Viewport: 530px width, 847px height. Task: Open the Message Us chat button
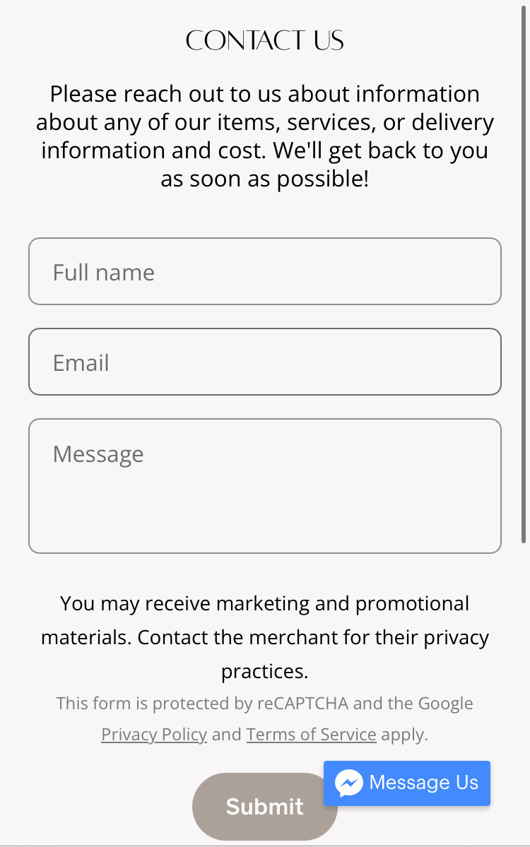pos(407,783)
